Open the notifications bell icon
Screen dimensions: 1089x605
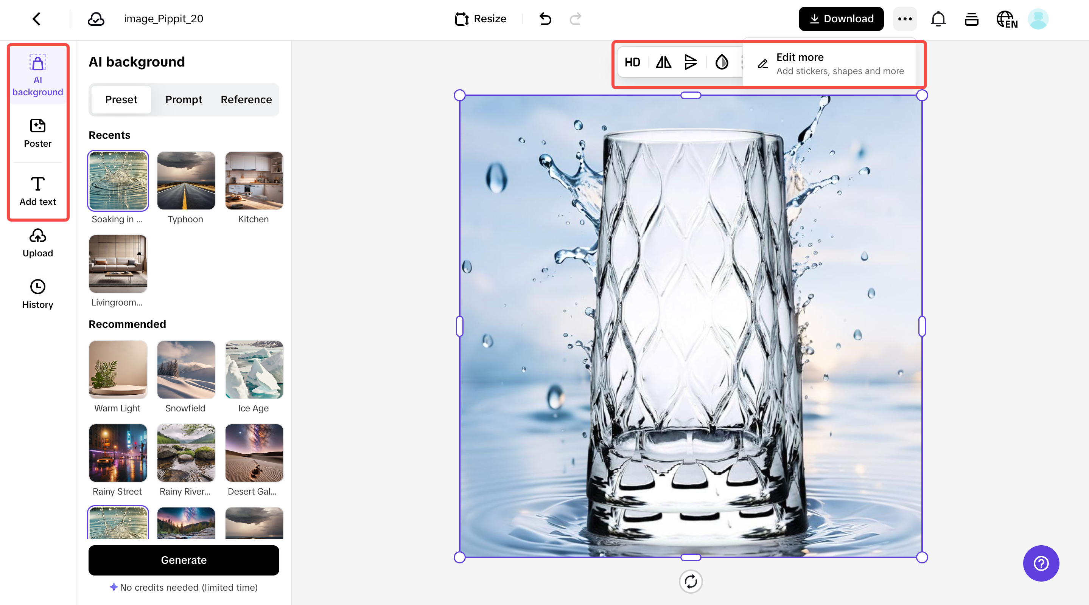(x=938, y=19)
